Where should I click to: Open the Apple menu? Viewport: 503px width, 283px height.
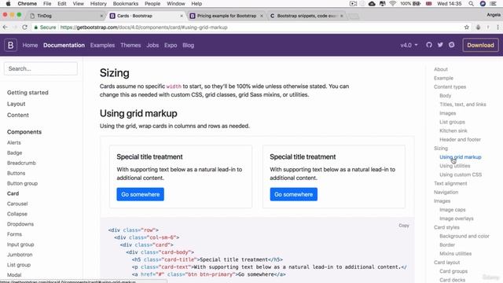coord(9,3)
